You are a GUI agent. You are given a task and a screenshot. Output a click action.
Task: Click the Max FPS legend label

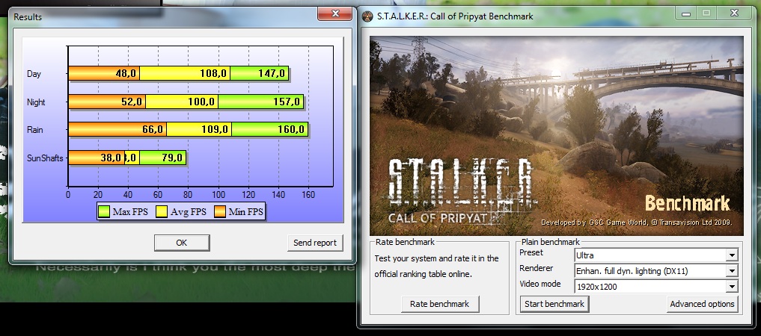[130, 211]
